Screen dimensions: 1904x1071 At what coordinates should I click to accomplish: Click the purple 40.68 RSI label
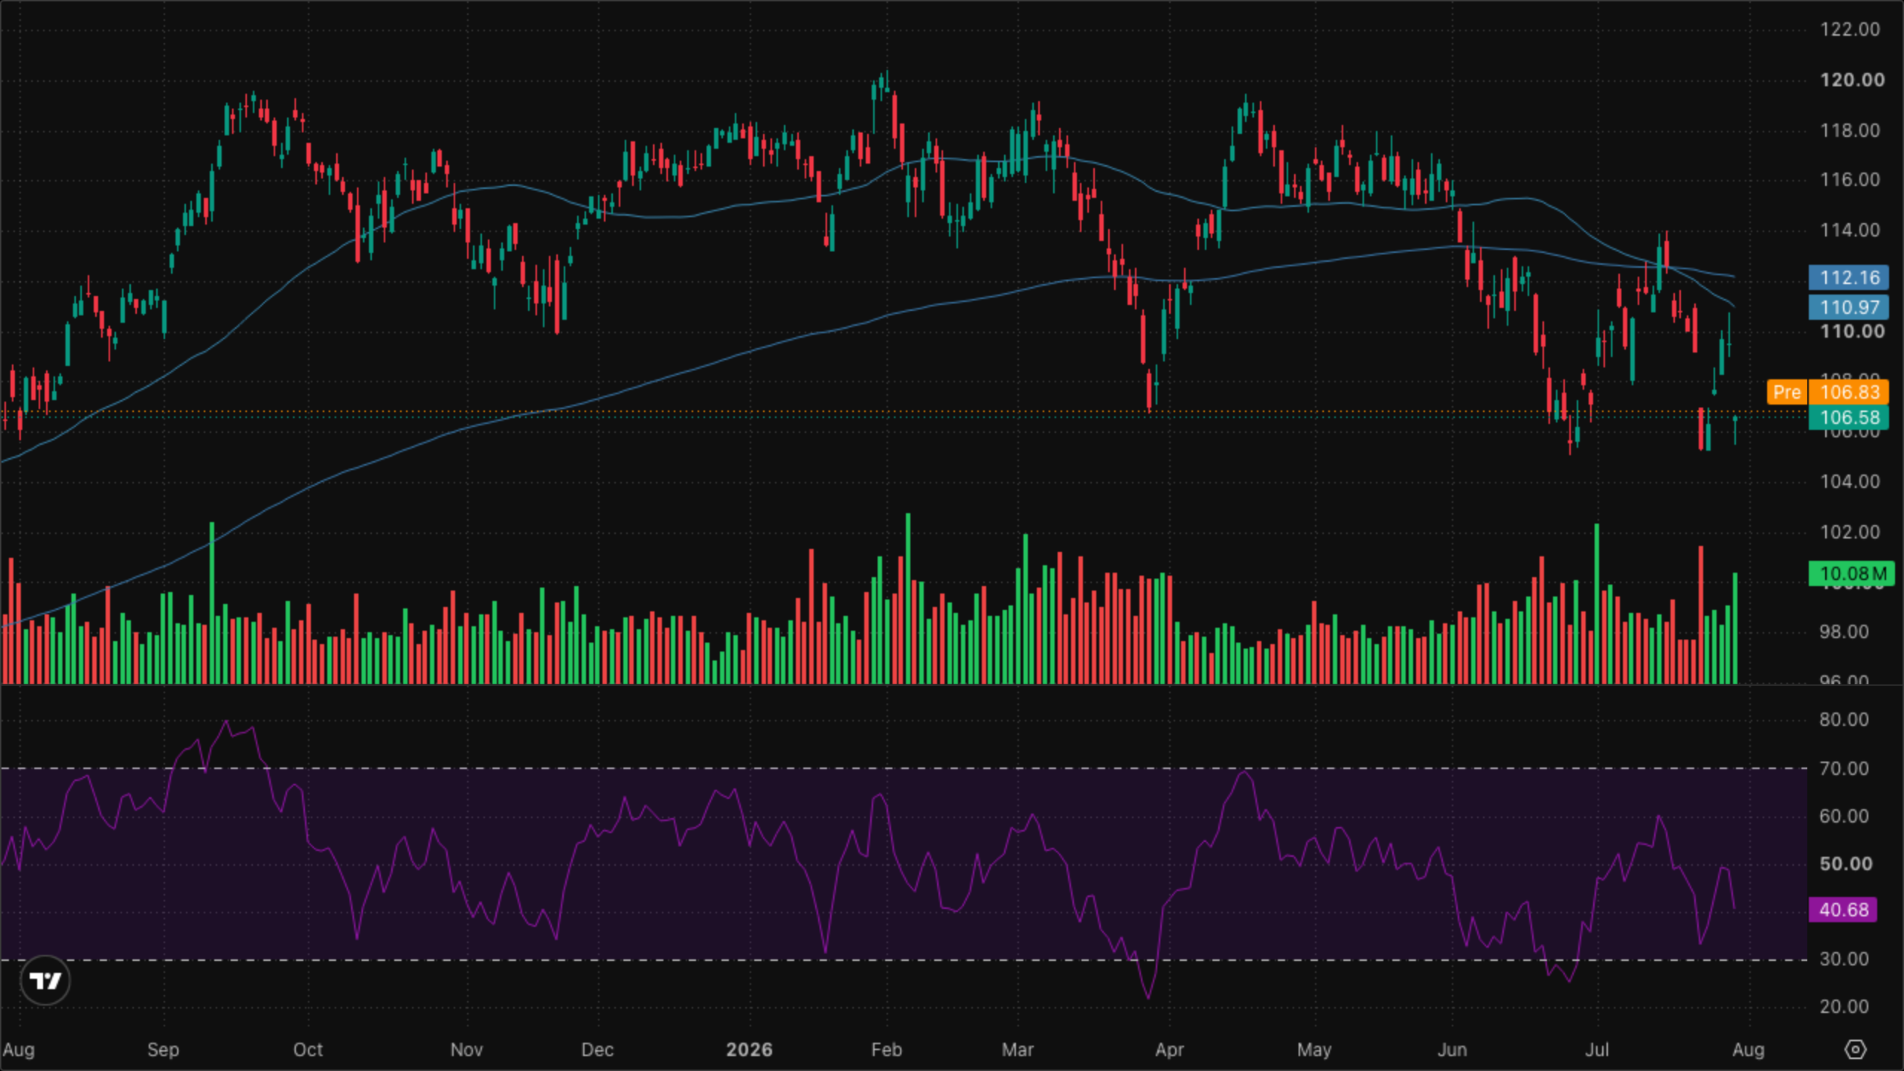1843,910
